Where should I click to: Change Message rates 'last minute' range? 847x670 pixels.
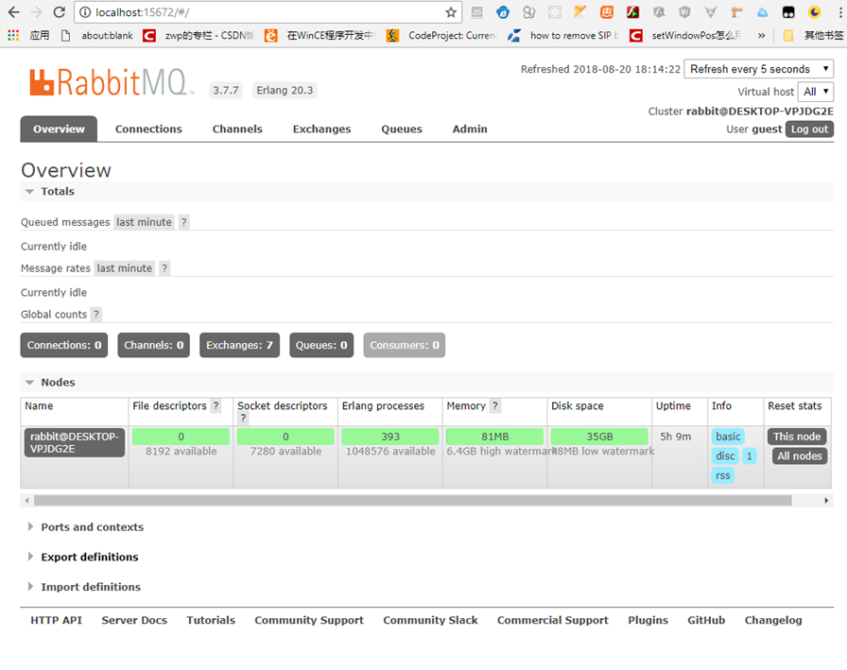124,268
